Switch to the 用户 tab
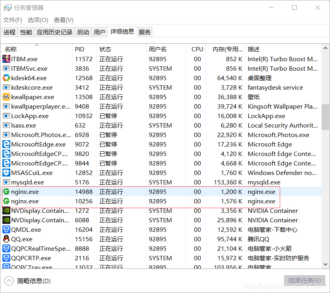The width and height of the screenshot is (330, 293). [x=100, y=32]
